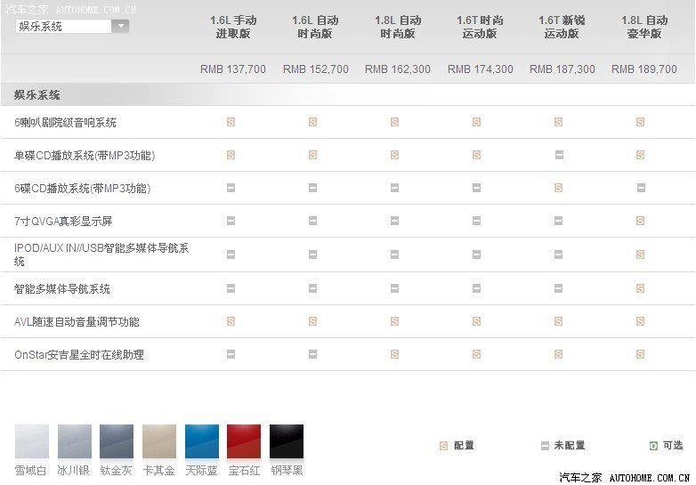Click the 智能多媒体导航系统 row label
696x485 pixels.
(x=61, y=289)
